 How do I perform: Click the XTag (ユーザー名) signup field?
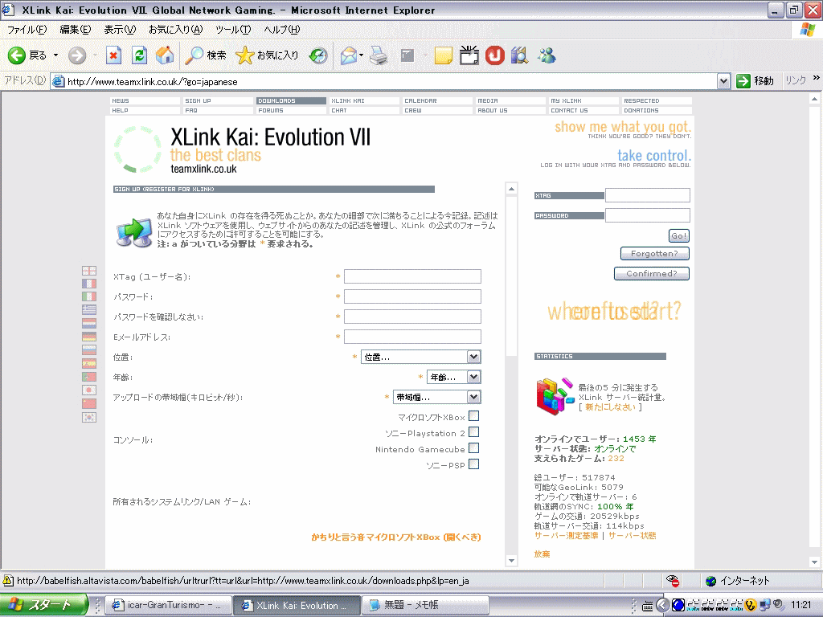tap(412, 276)
